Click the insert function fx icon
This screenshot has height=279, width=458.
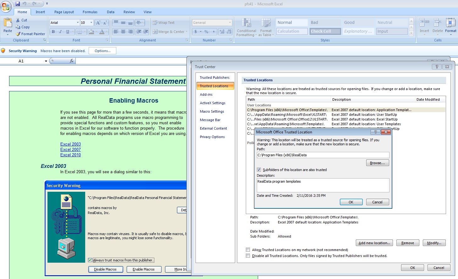click(72, 61)
